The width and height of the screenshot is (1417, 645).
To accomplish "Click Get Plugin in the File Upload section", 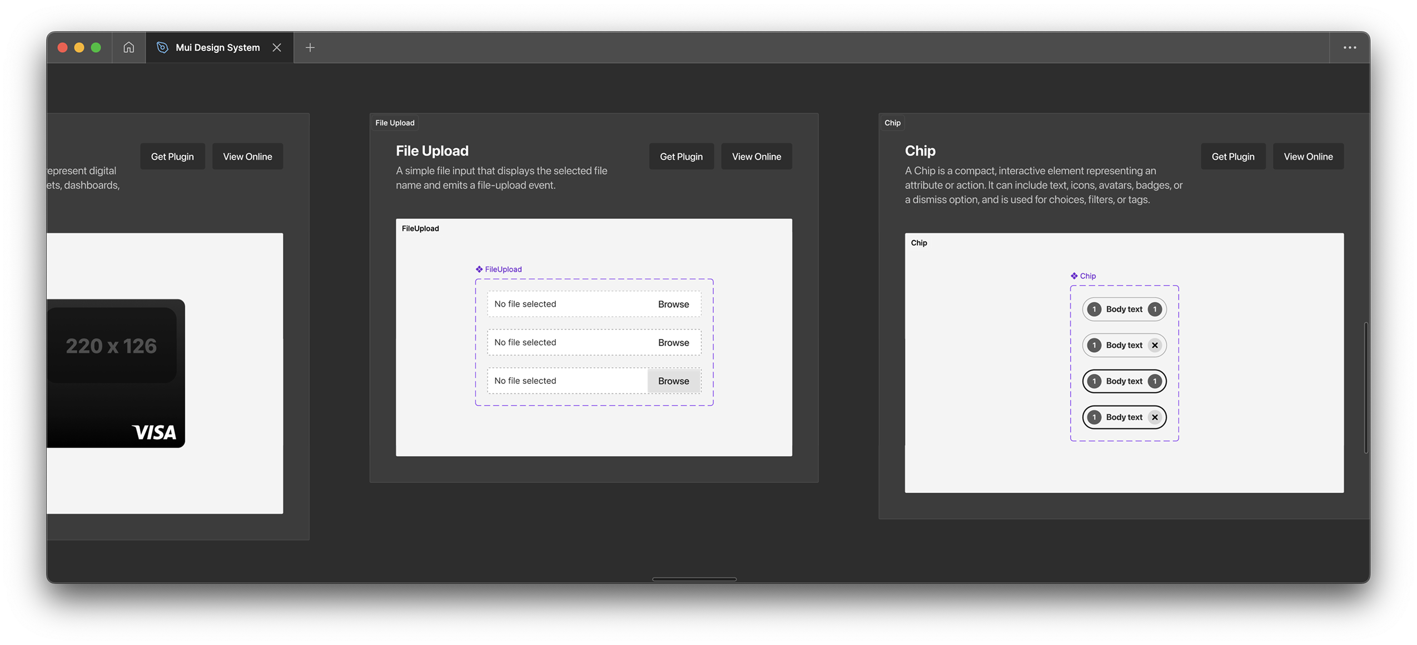I will [x=681, y=157].
